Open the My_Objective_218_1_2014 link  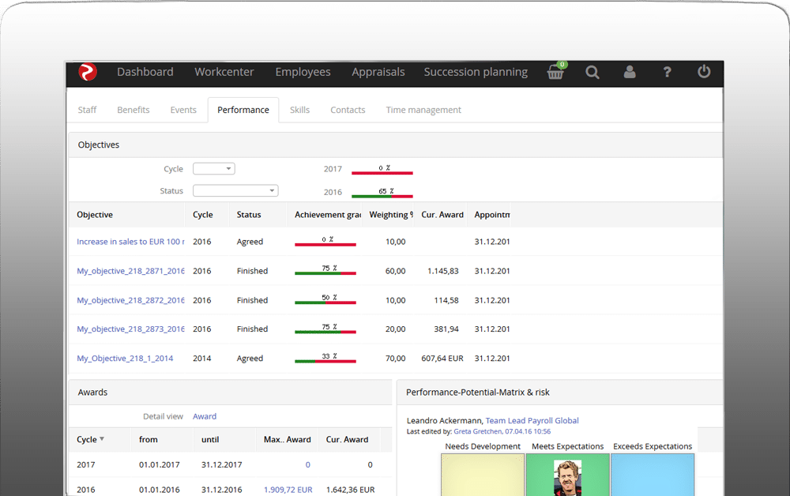(x=125, y=358)
